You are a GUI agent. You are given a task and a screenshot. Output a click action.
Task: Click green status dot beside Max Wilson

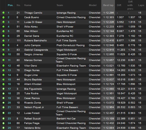coord(4,31)
